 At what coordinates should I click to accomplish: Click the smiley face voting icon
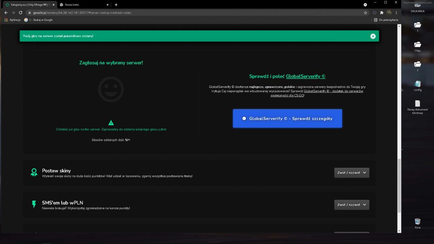point(111,89)
